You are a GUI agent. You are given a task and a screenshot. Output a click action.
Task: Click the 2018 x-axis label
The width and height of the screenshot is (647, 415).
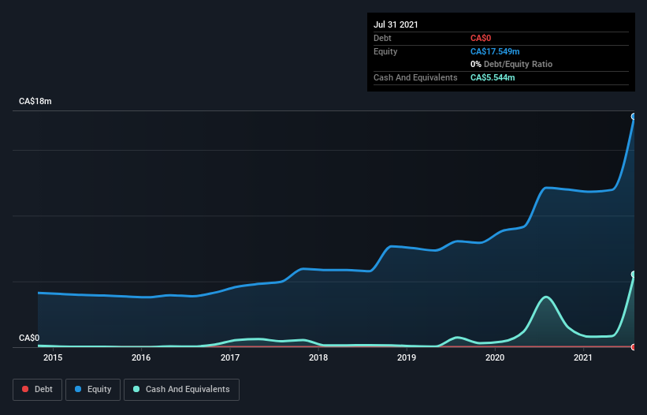318,357
